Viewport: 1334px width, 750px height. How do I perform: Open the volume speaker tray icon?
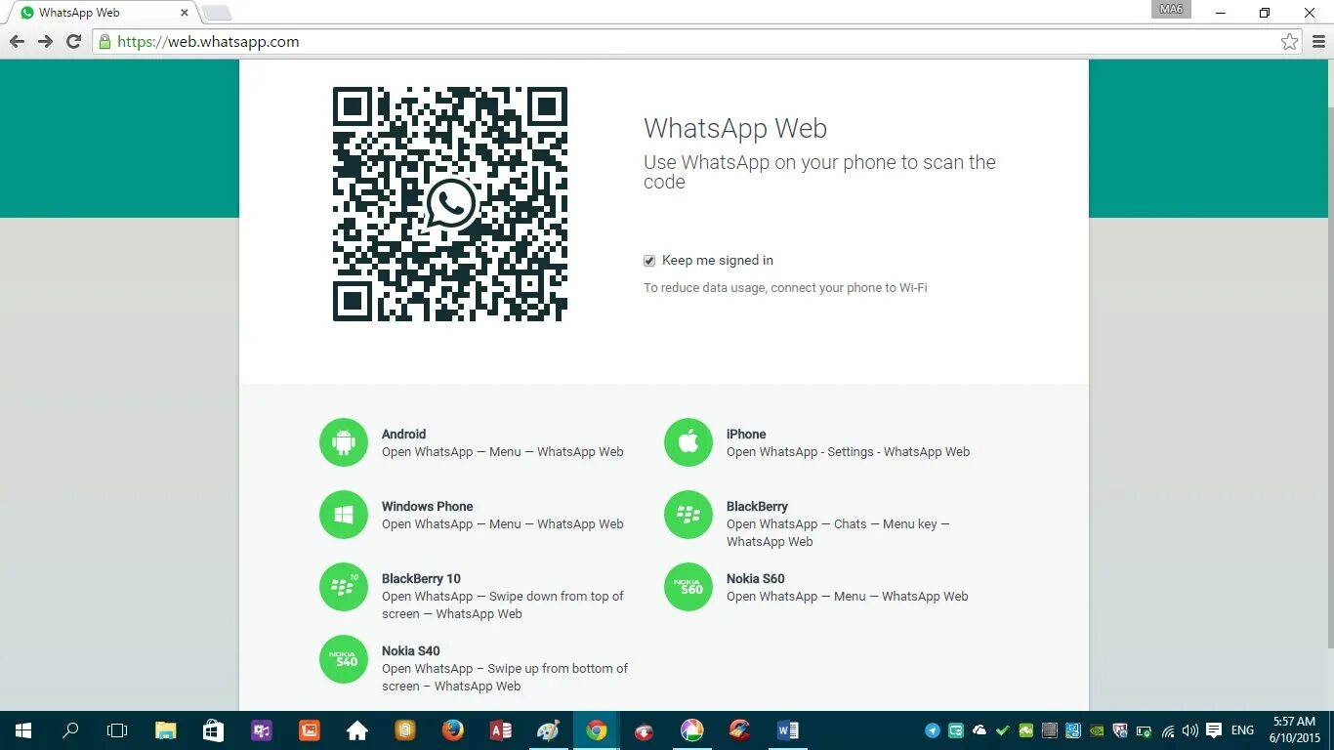point(1189,730)
